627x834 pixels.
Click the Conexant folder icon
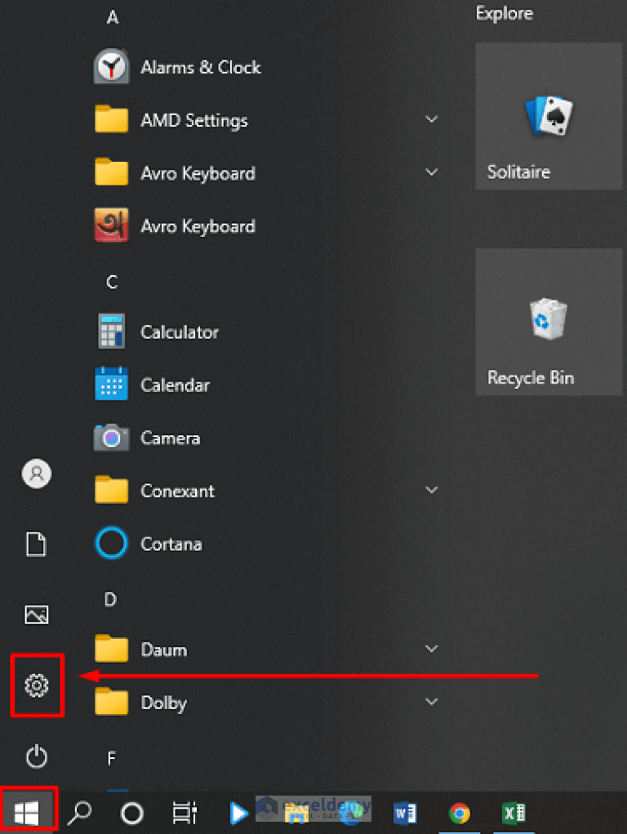[111, 489]
